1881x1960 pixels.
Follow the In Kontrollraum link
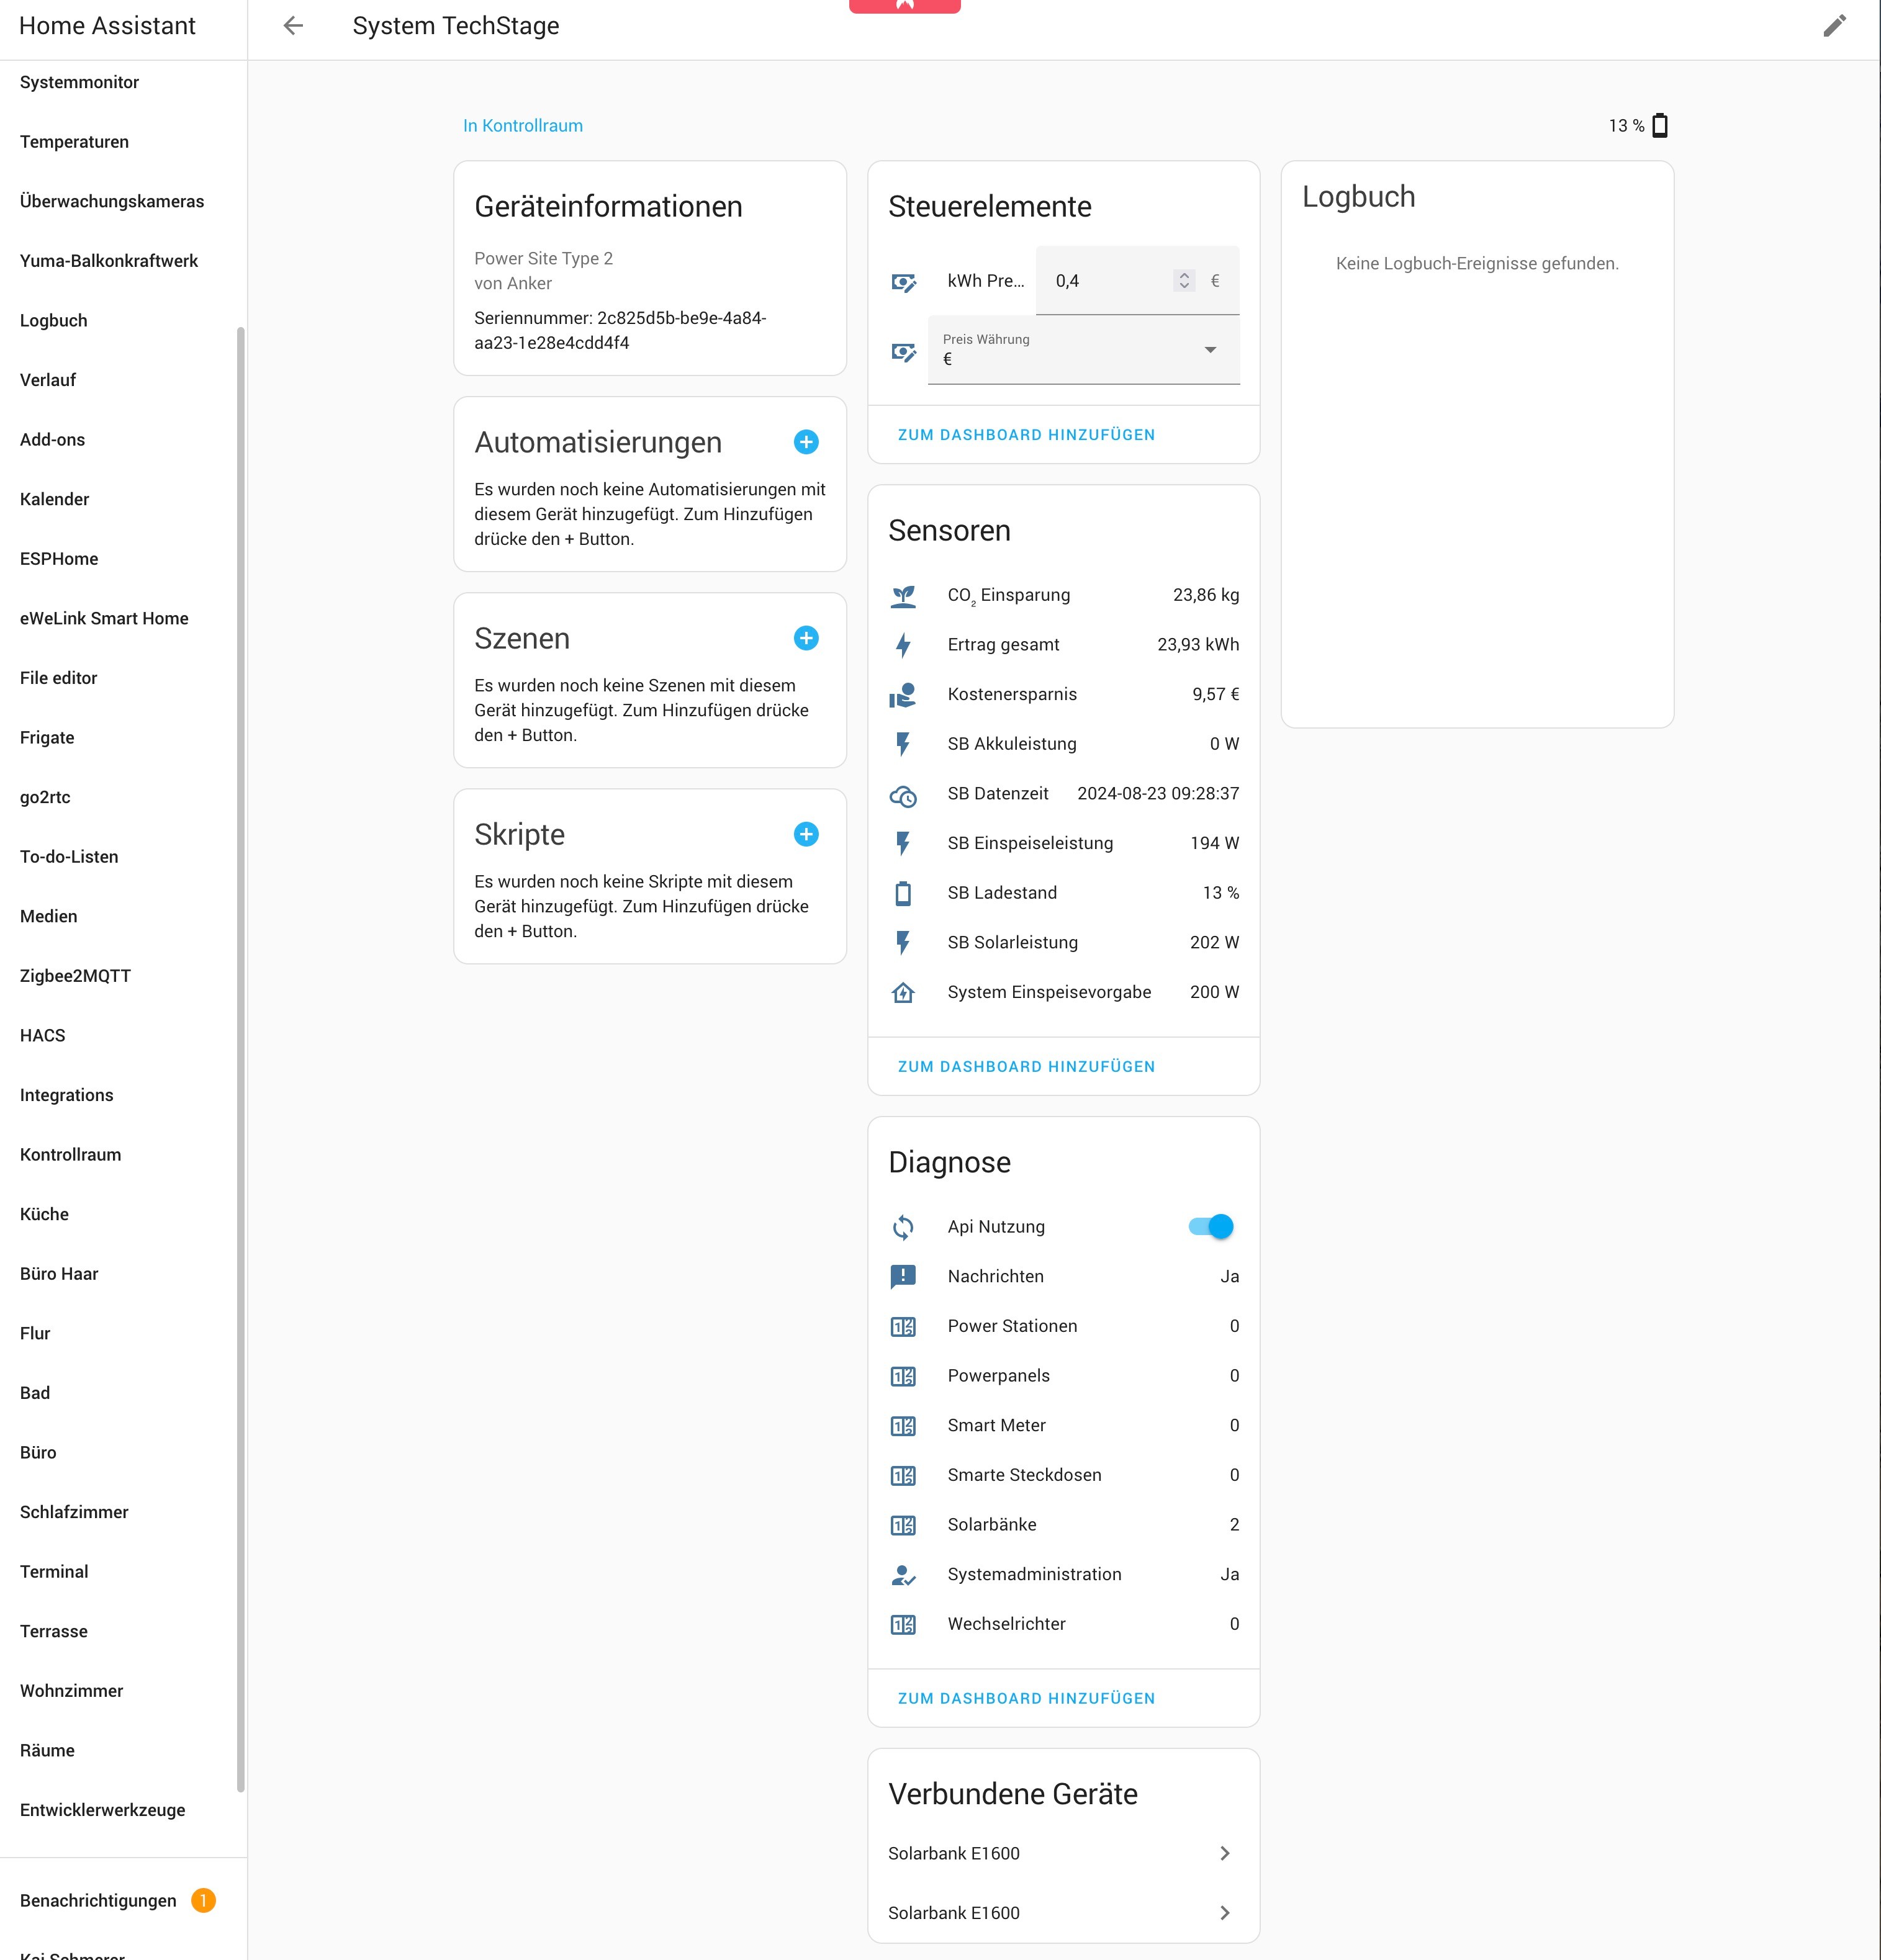tap(522, 125)
